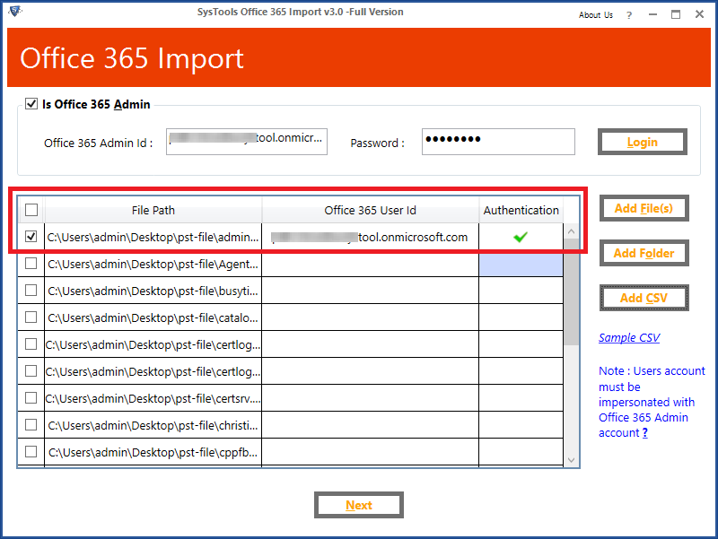This screenshot has width=718, height=539.
Task: Click the Add CSV button
Action: [x=644, y=298]
